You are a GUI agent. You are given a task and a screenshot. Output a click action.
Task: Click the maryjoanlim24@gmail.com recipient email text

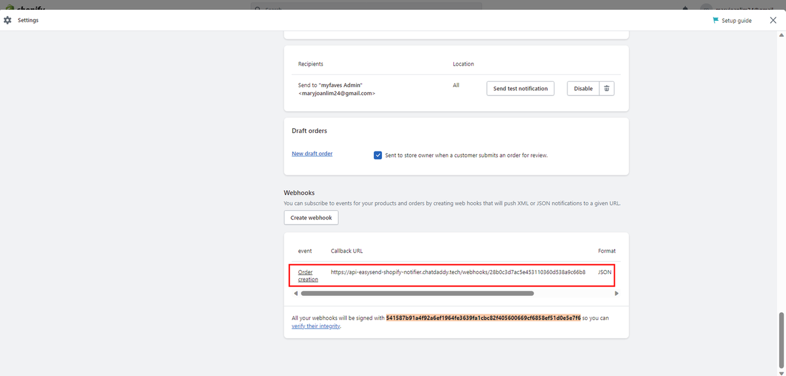(x=337, y=93)
